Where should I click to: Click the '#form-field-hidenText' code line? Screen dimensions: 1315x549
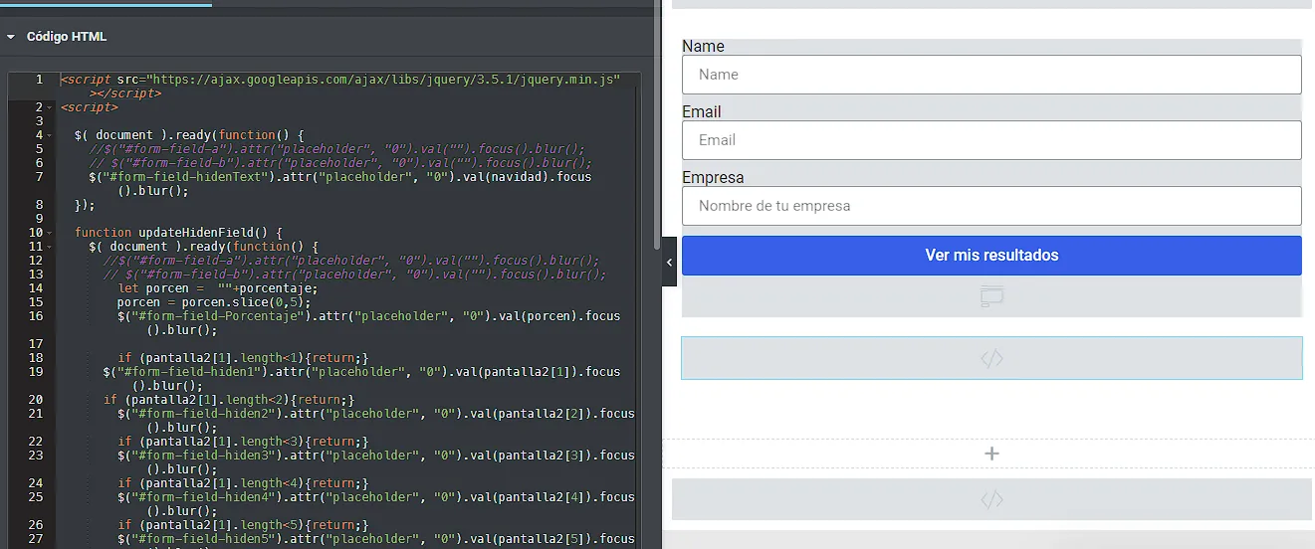[339, 176]
